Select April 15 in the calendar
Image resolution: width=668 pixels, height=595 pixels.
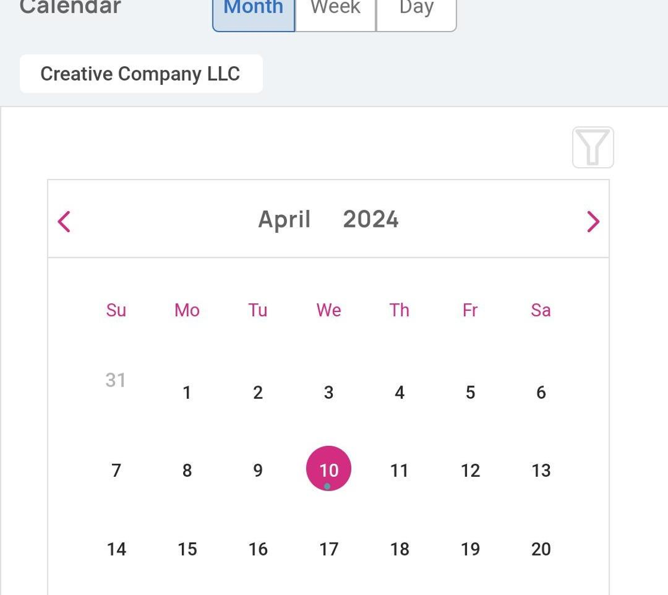pyautogui.click(x=187, y=549)
